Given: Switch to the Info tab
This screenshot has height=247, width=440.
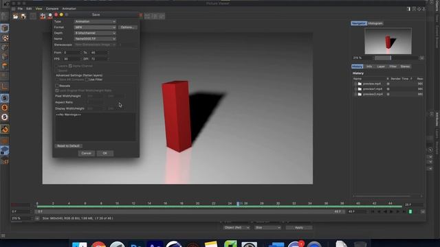Looking at the screenshot, I should 369,67.
